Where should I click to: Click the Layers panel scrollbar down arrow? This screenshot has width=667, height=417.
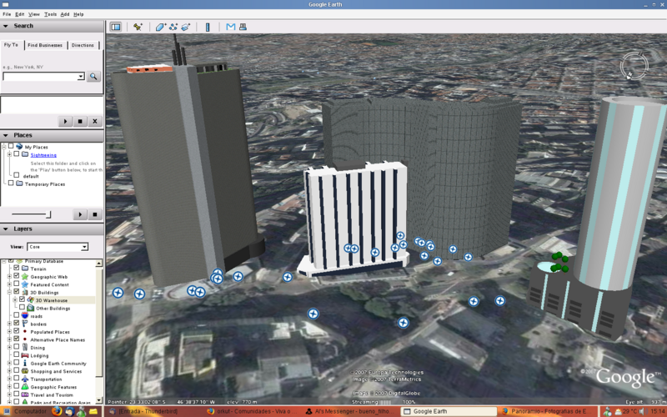(x=99, y=400)
